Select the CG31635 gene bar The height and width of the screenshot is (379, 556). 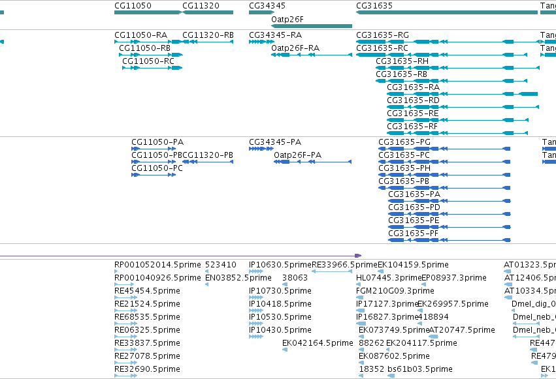(x=447, y=12)
